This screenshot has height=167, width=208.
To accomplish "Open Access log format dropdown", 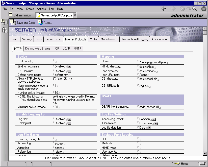I will [154, 119].
